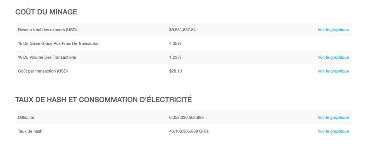This screenshot has width=366, height=147.
Task: Select the % De Gains Grâce Aux Frais label
Action: pos(59,43)
